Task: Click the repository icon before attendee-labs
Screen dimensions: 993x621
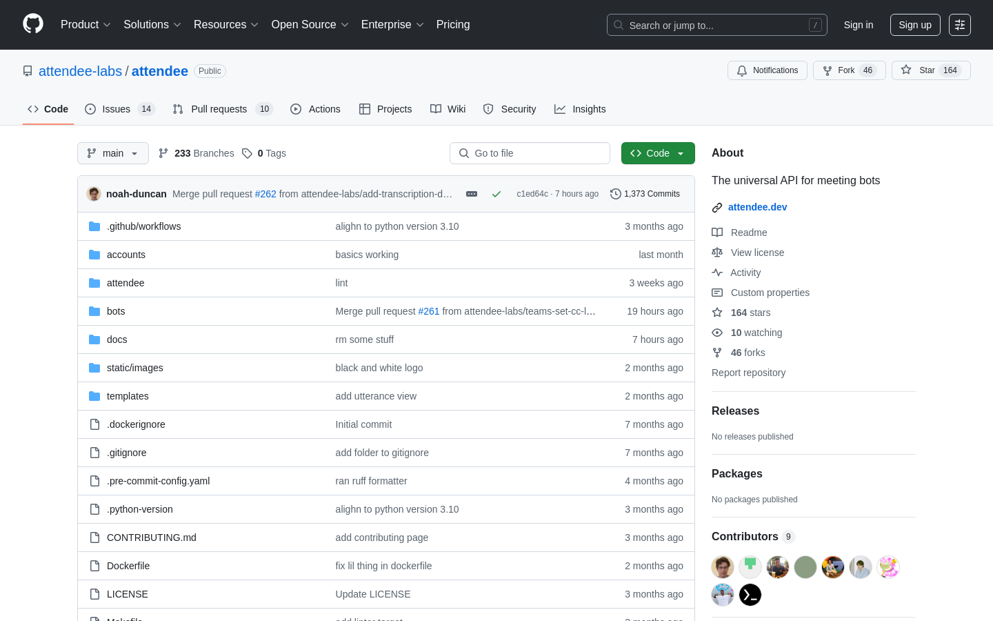Action: pos(28,71)
